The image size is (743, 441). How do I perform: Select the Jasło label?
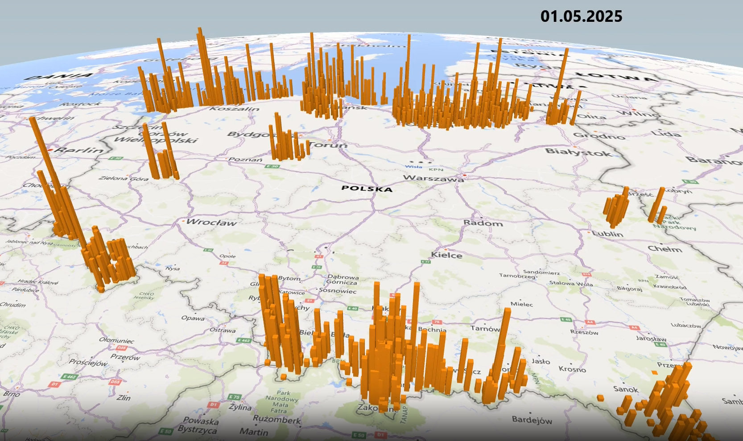[x=541, y=361]
